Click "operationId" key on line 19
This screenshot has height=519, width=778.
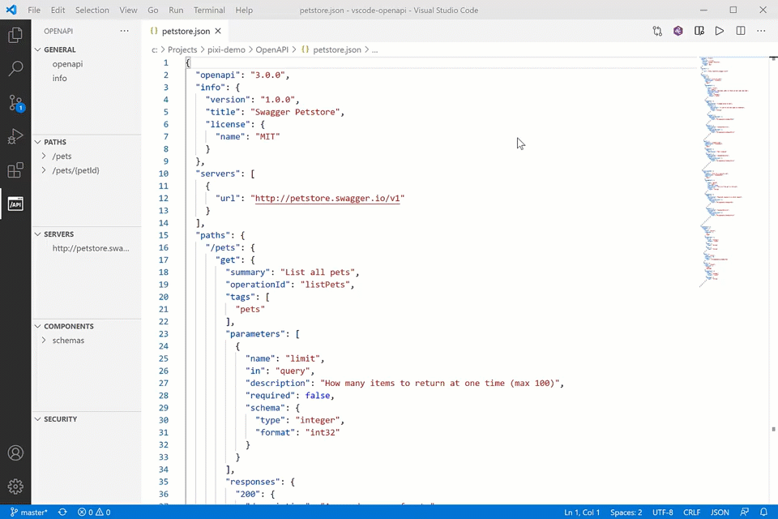(x=258, y=285)
